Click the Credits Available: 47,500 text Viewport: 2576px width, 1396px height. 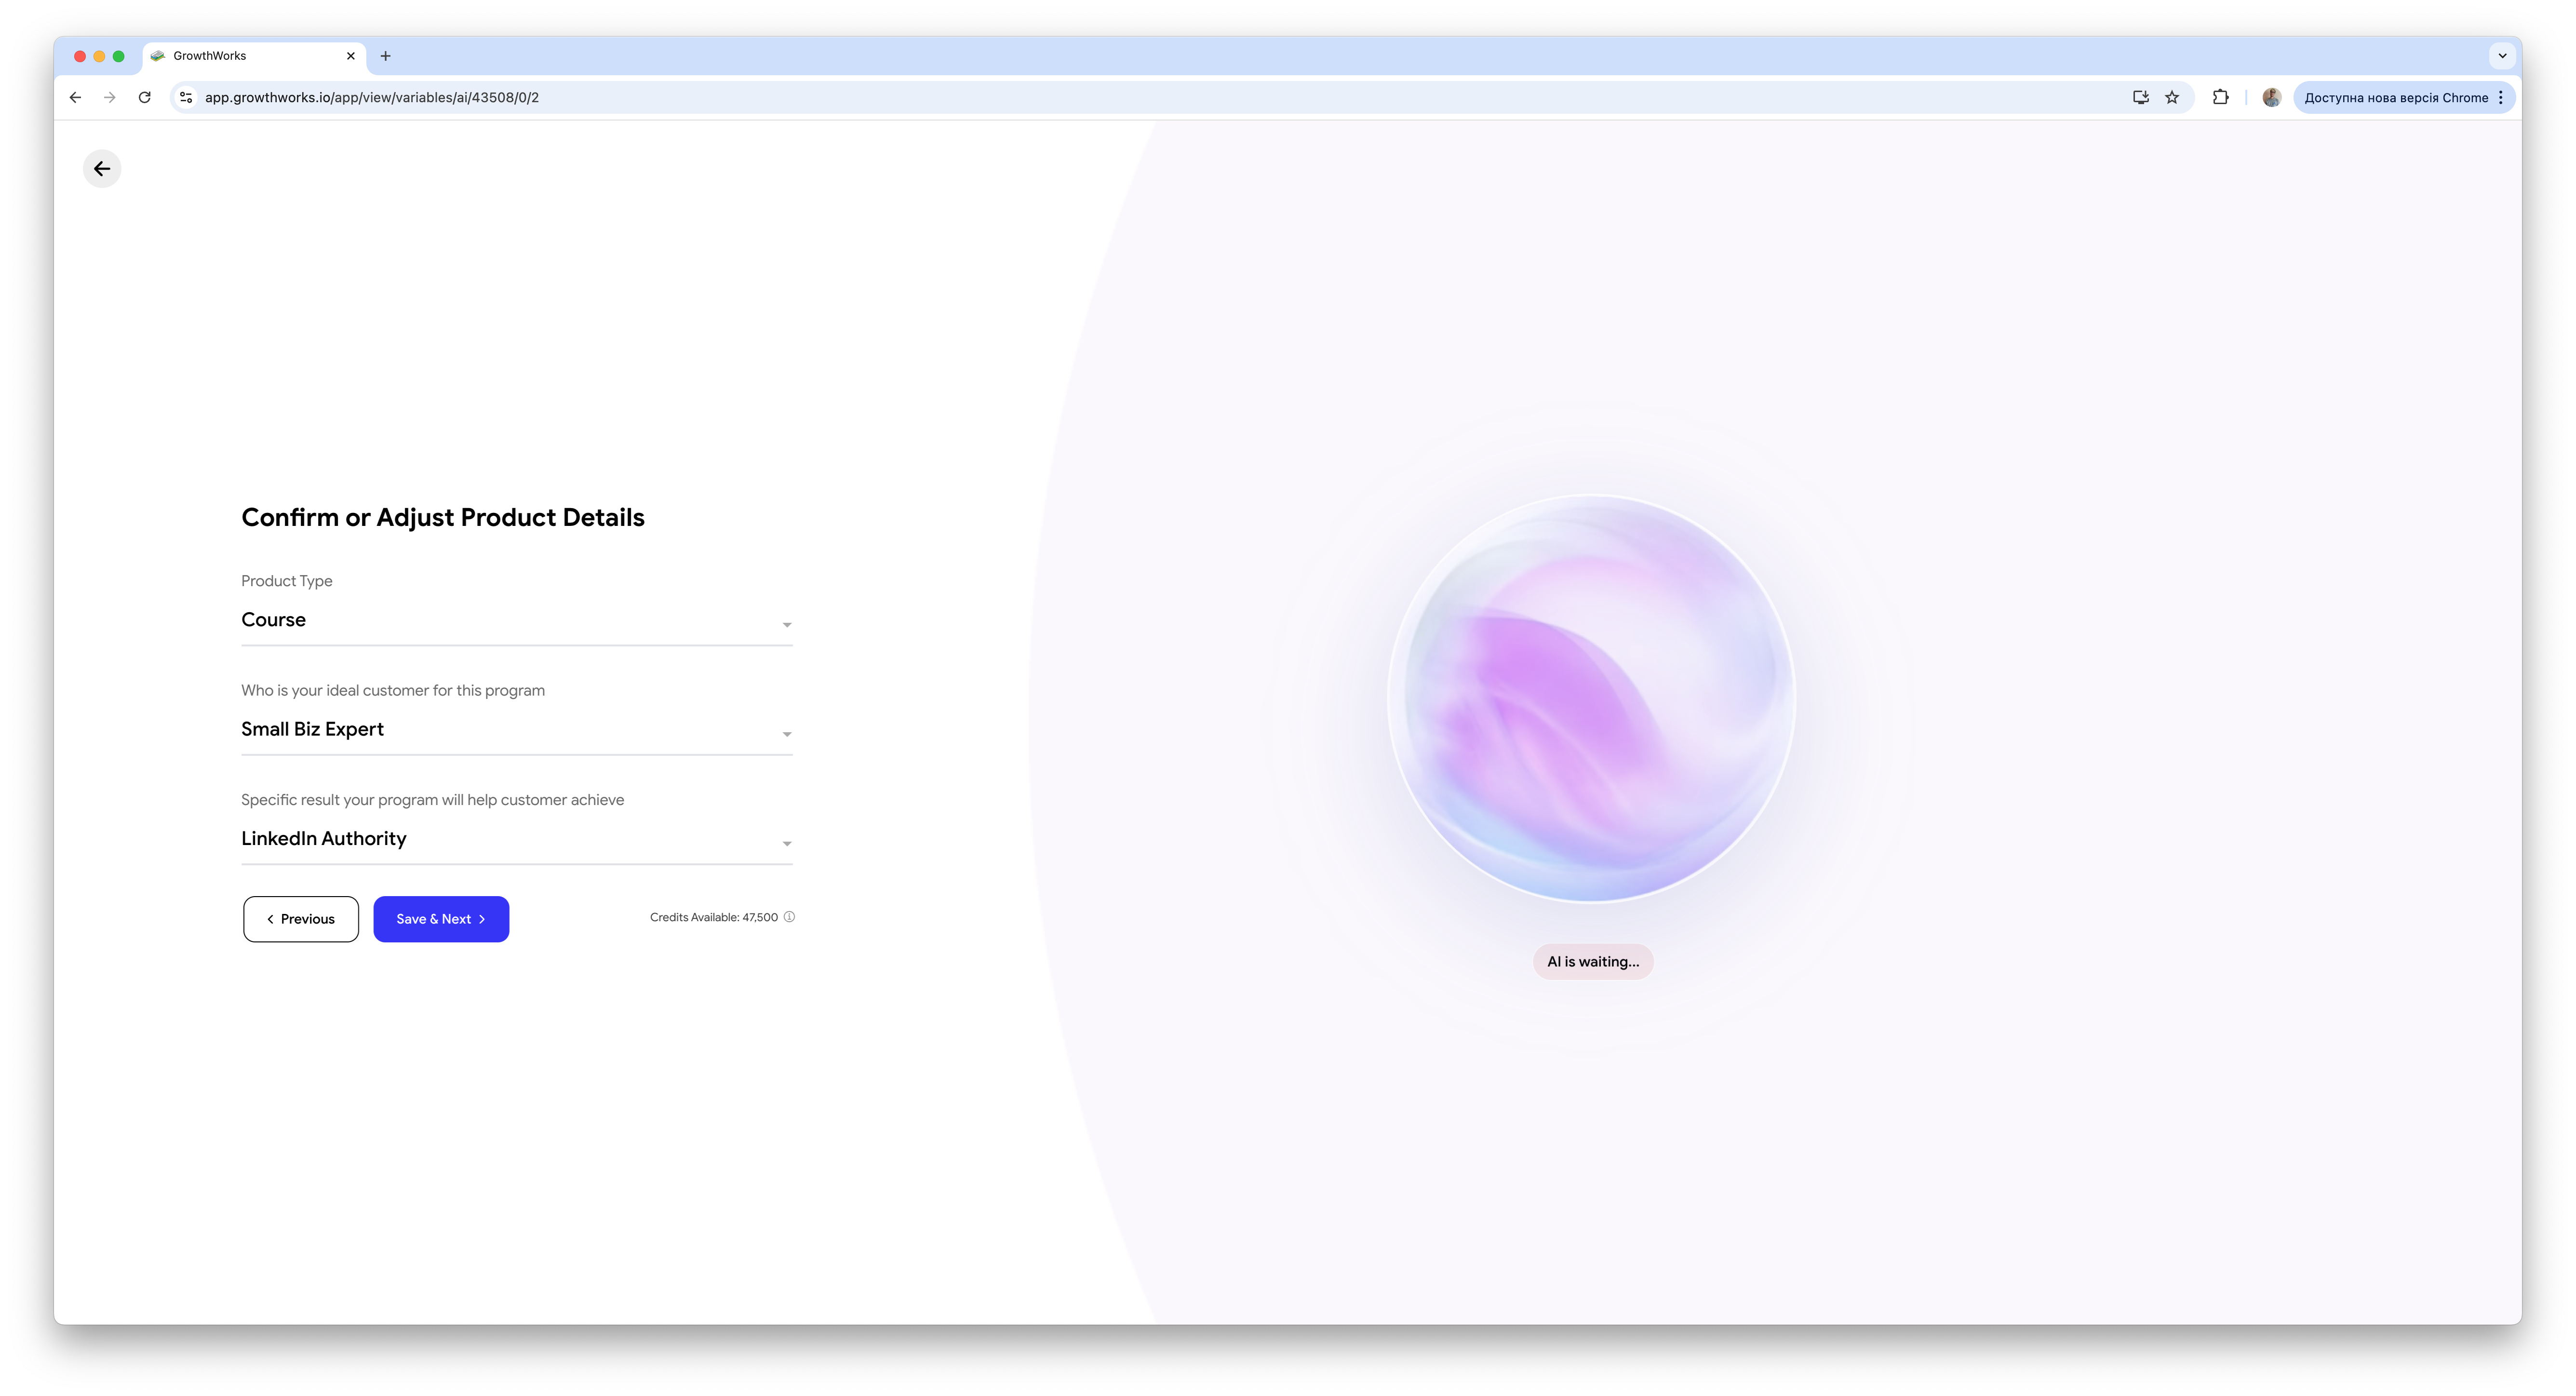click(x=713, y=917)
